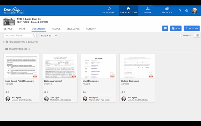Image resolution: width=201 pixels, height=126 pixels.
Task: Open the Listing Agreement document thumbnail
Action: point(60,66)
